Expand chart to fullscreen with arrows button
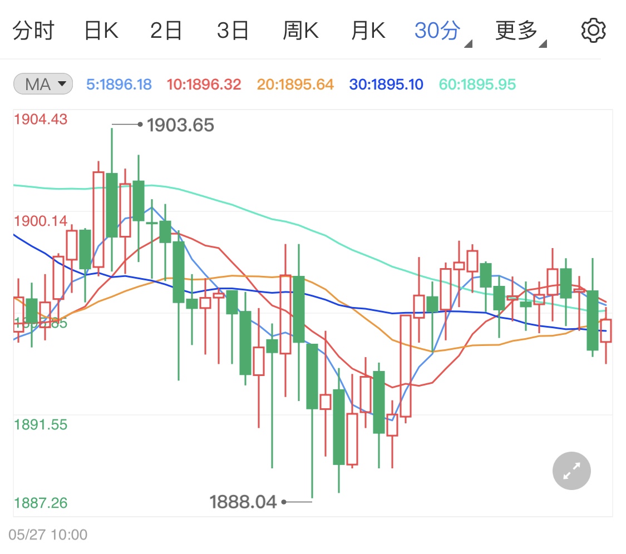 click(571, 471)
